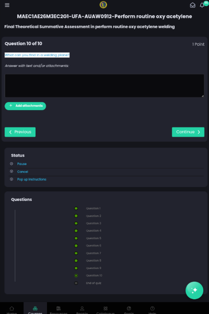The width and height of the screenshot is (209, 314).
Task: Open the hamburger menu
Action: click(7, 5)
